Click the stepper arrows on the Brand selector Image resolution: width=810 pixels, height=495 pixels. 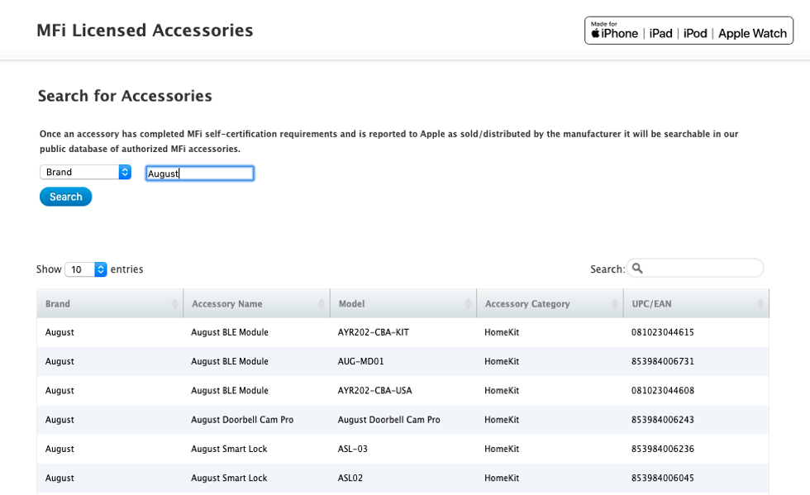point(125,172)
